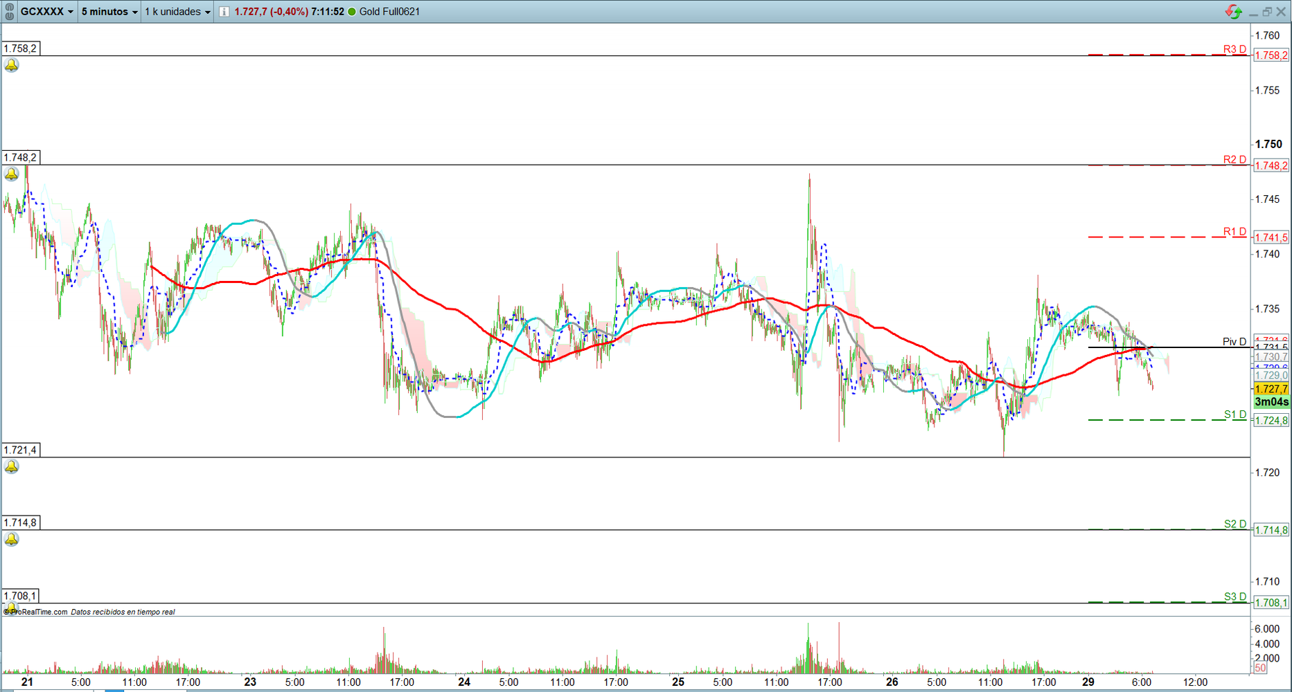Click the 1.708,1 price level label
This screenshot has height=692, width=1292.
click(20, 596)
